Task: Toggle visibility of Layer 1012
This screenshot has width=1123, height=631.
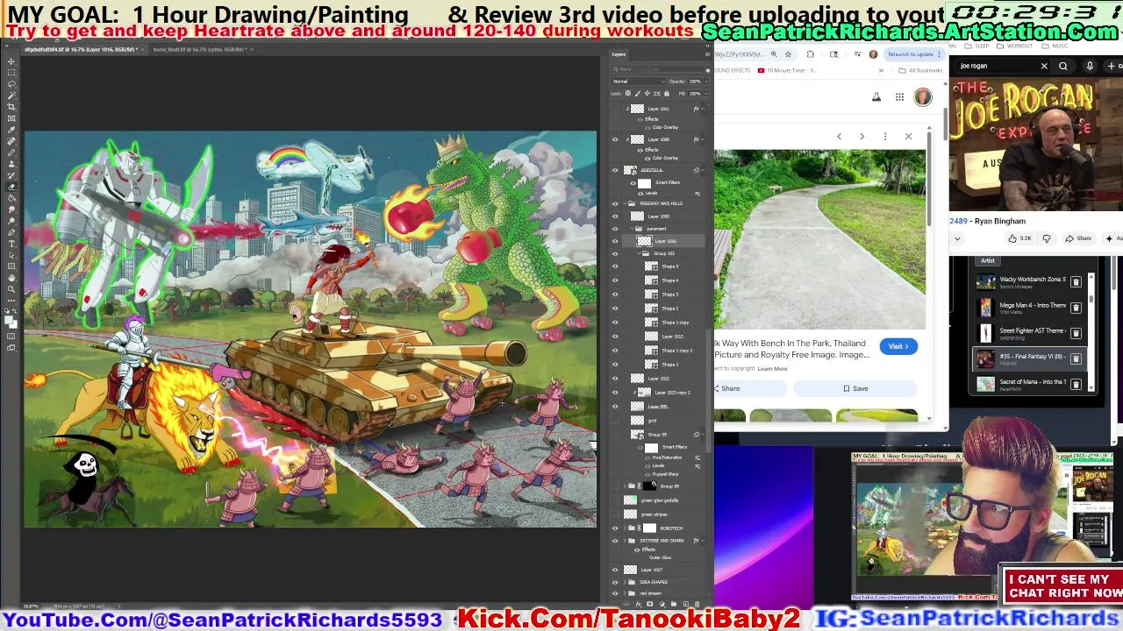Action: pos(615,379)
